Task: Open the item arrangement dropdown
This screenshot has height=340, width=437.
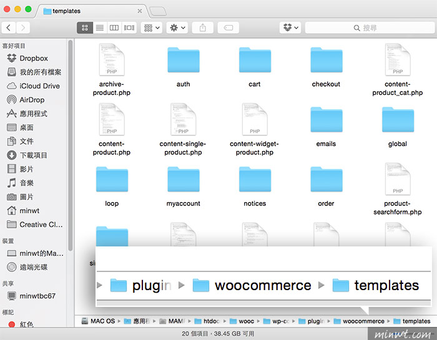Action: click(151, 27)
